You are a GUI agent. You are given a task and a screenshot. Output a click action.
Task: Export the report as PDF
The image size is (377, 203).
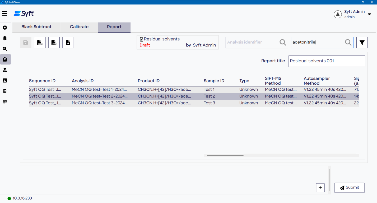(x=54, y=43)
